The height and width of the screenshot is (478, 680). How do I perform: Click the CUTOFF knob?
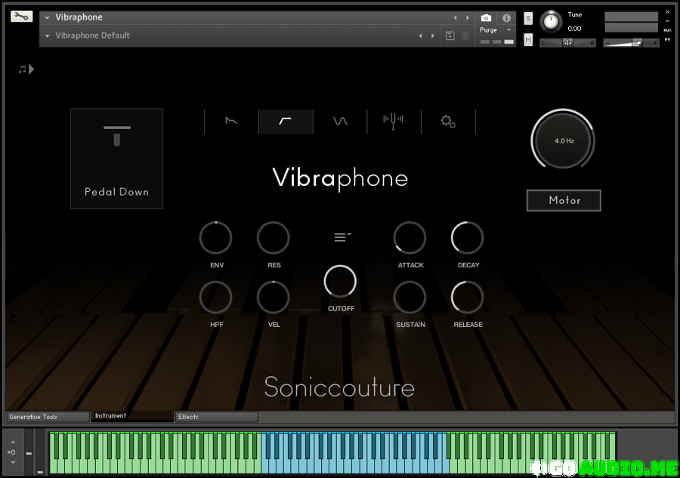pyautogui.click(x=340, y=281)
